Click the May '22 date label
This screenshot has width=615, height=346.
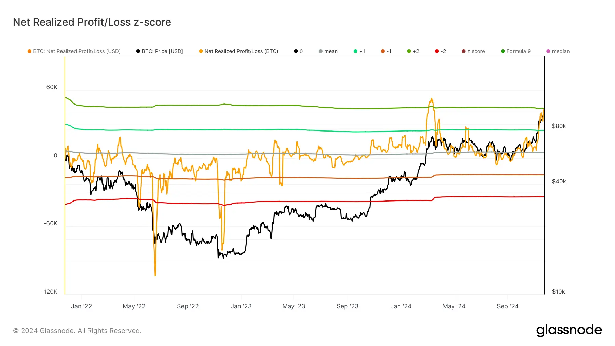134,306
